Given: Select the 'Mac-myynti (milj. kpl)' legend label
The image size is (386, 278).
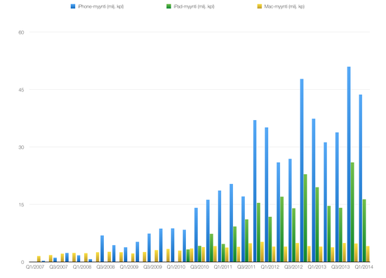Looking at the screenshot, I should coord(284,6).
